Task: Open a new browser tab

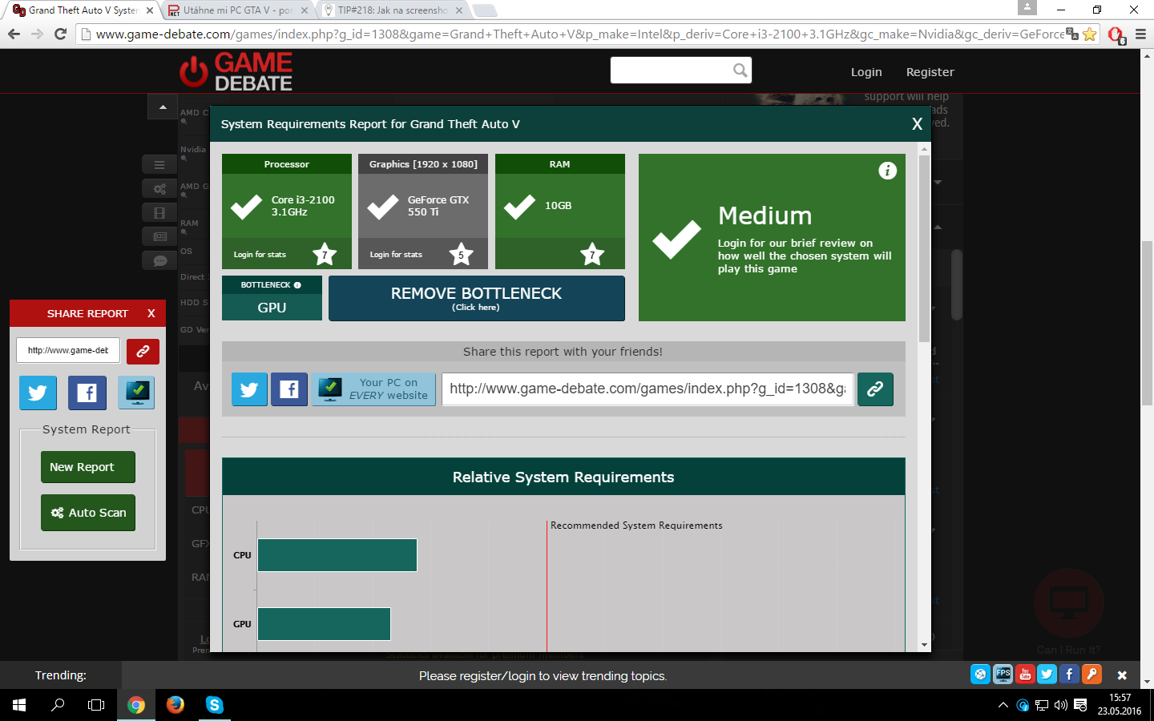Action: coord(485,10)
